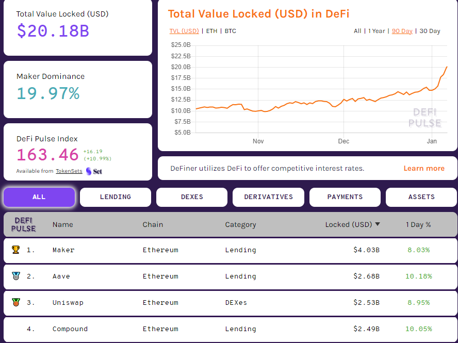Open the Derivatives category tab

pyautogui.click(x=268, y=197)
